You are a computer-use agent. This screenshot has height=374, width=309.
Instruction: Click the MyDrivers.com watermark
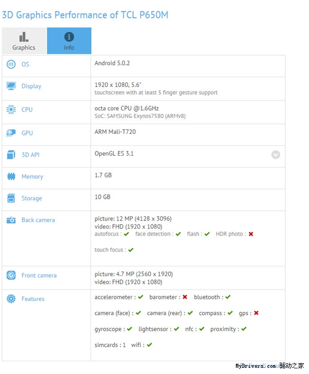point(270,366)
